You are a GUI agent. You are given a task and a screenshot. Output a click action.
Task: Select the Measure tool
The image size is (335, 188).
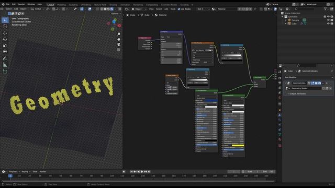5,65
